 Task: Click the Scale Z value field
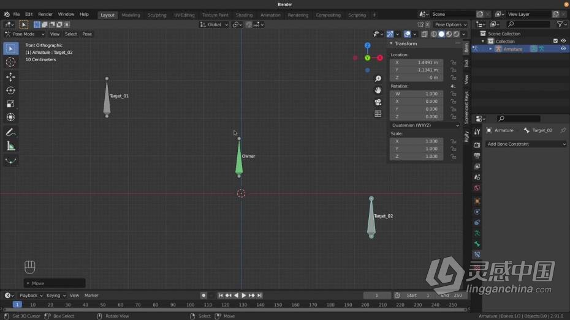pos(417,157)
